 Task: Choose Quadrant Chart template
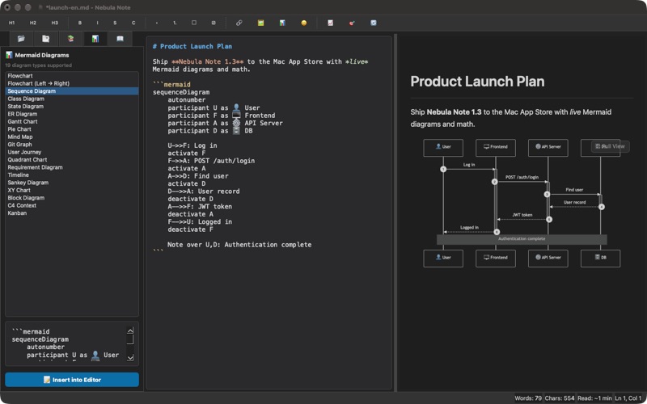tap(72, 159)
